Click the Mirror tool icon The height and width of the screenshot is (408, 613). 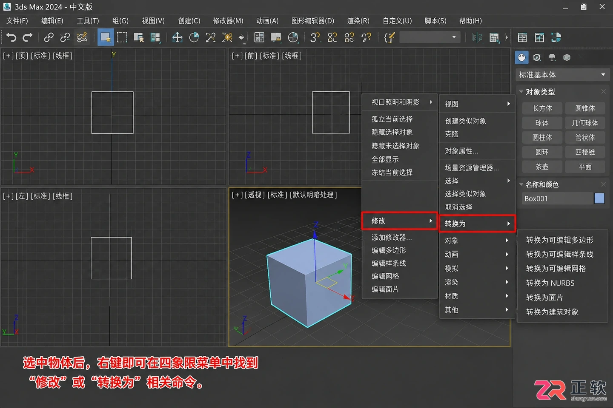(477, 37)
